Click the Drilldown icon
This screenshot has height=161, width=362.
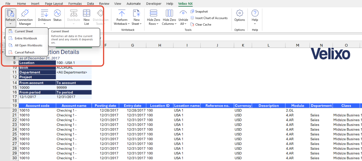click(44, 13)
